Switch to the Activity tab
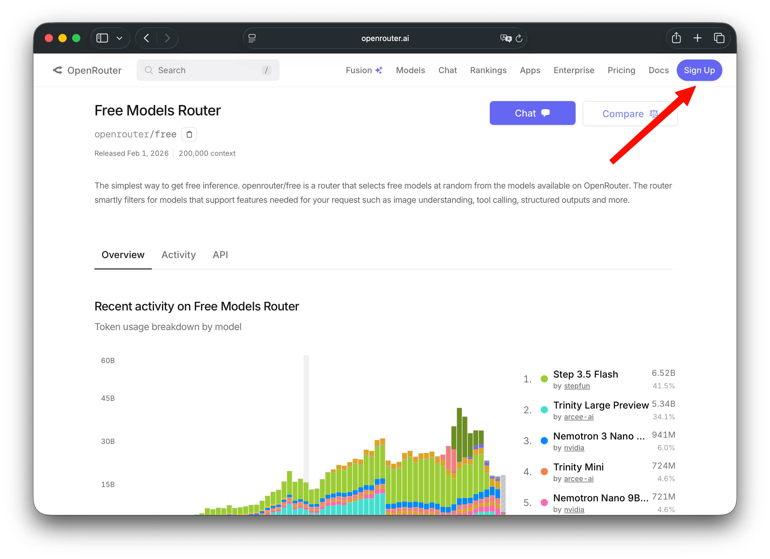The width and height of the screenshot is (770, 559). [179, 255]
